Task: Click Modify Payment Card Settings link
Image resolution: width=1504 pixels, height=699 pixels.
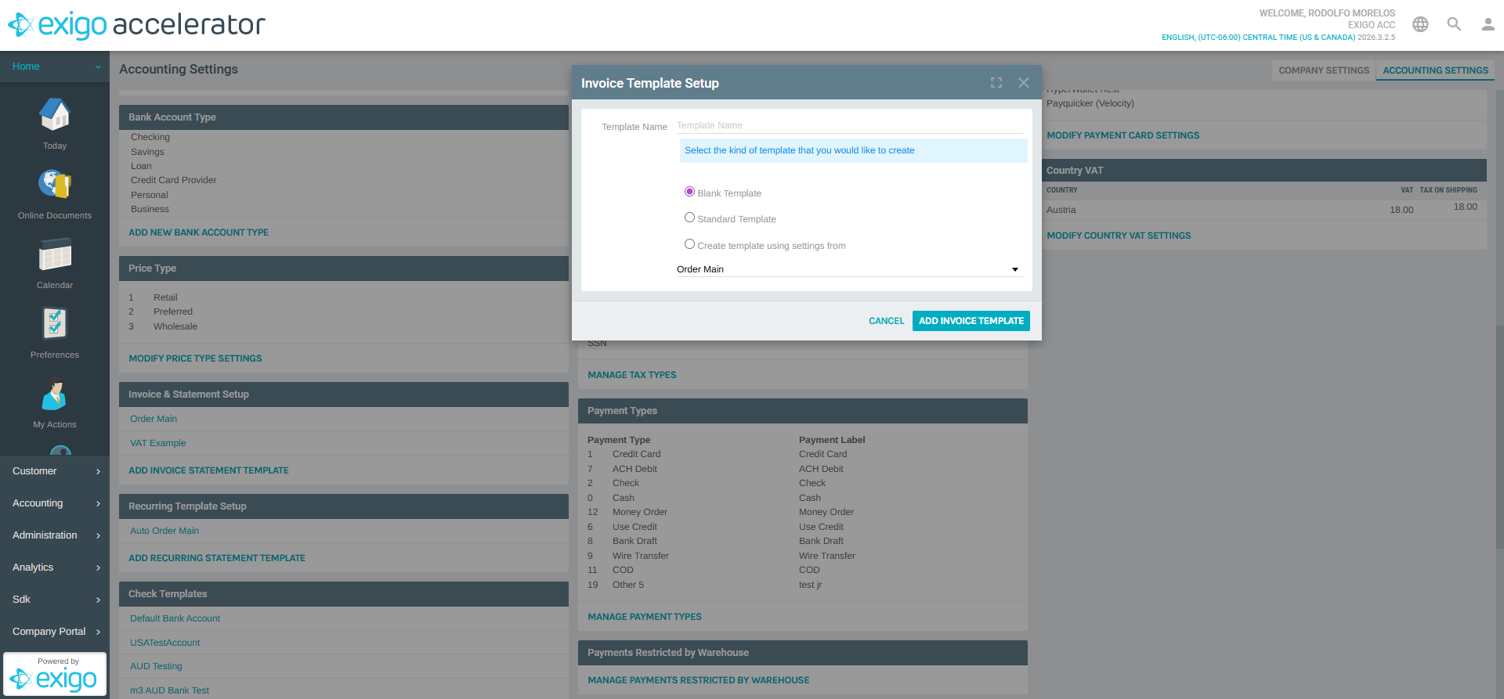Action: (1123, 135)
